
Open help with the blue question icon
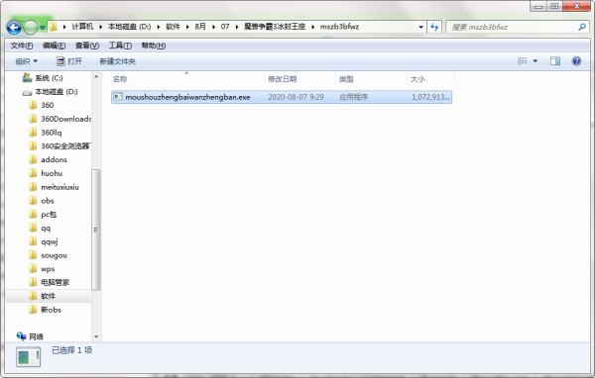(576, 61)
